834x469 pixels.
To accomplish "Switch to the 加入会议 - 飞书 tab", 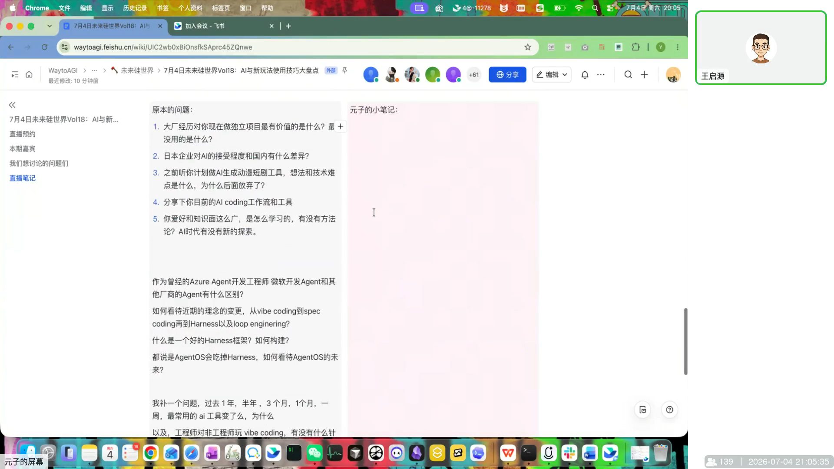I will pyautogui.click(x=223, y=26).
